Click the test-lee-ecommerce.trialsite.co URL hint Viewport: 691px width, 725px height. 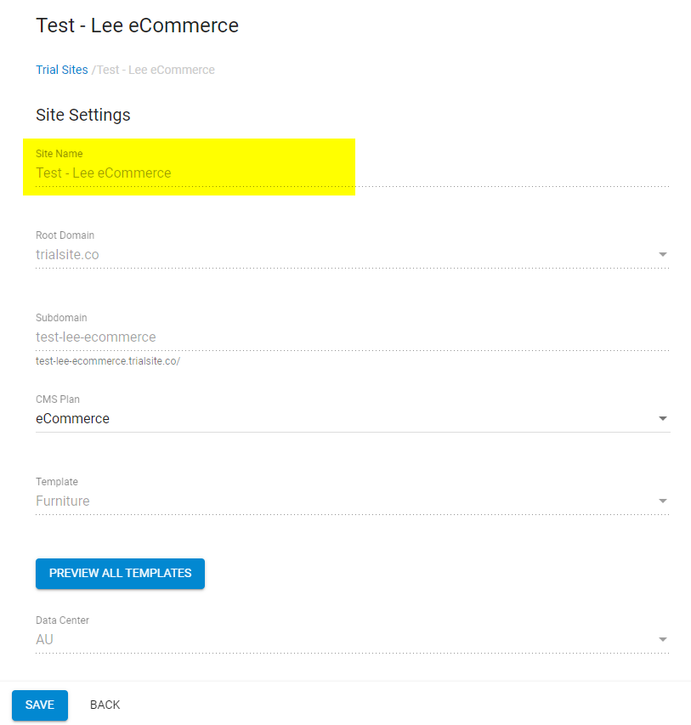(108, 361)
